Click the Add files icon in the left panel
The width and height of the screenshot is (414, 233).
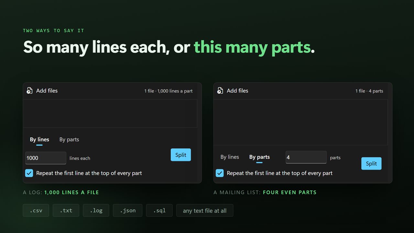tap(29, 91)
